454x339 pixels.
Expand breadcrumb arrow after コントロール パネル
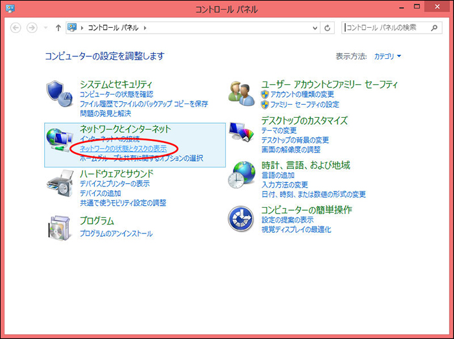point(145,28)
